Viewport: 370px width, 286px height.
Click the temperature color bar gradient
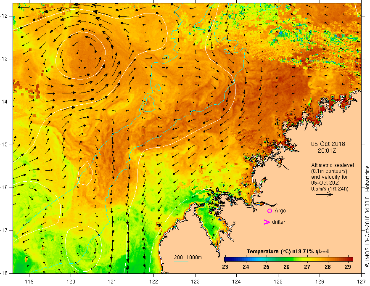[x=288, y=259]
